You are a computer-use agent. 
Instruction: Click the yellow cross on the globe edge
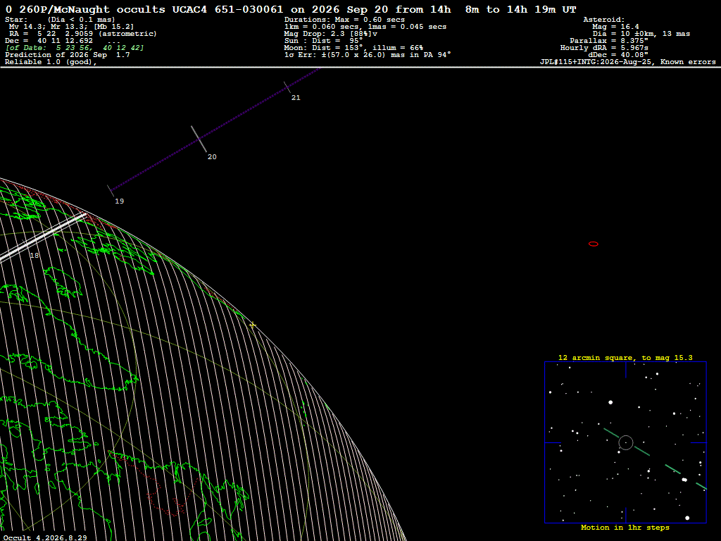tap(253, 325)
